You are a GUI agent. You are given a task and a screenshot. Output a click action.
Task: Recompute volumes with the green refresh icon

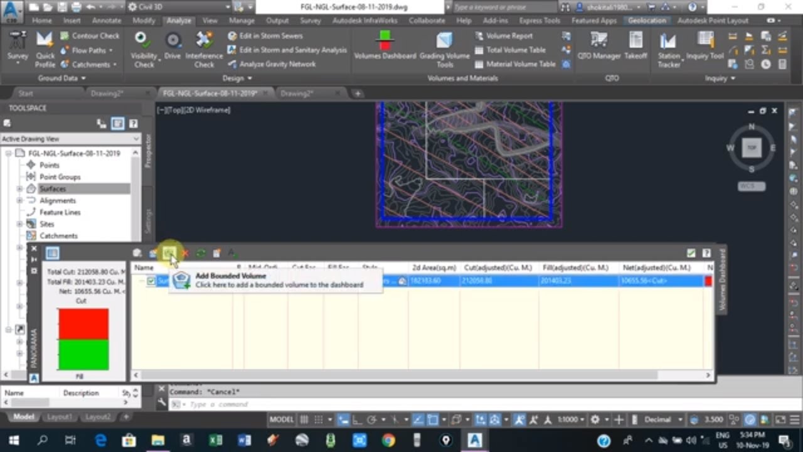[x=201, y=253]
